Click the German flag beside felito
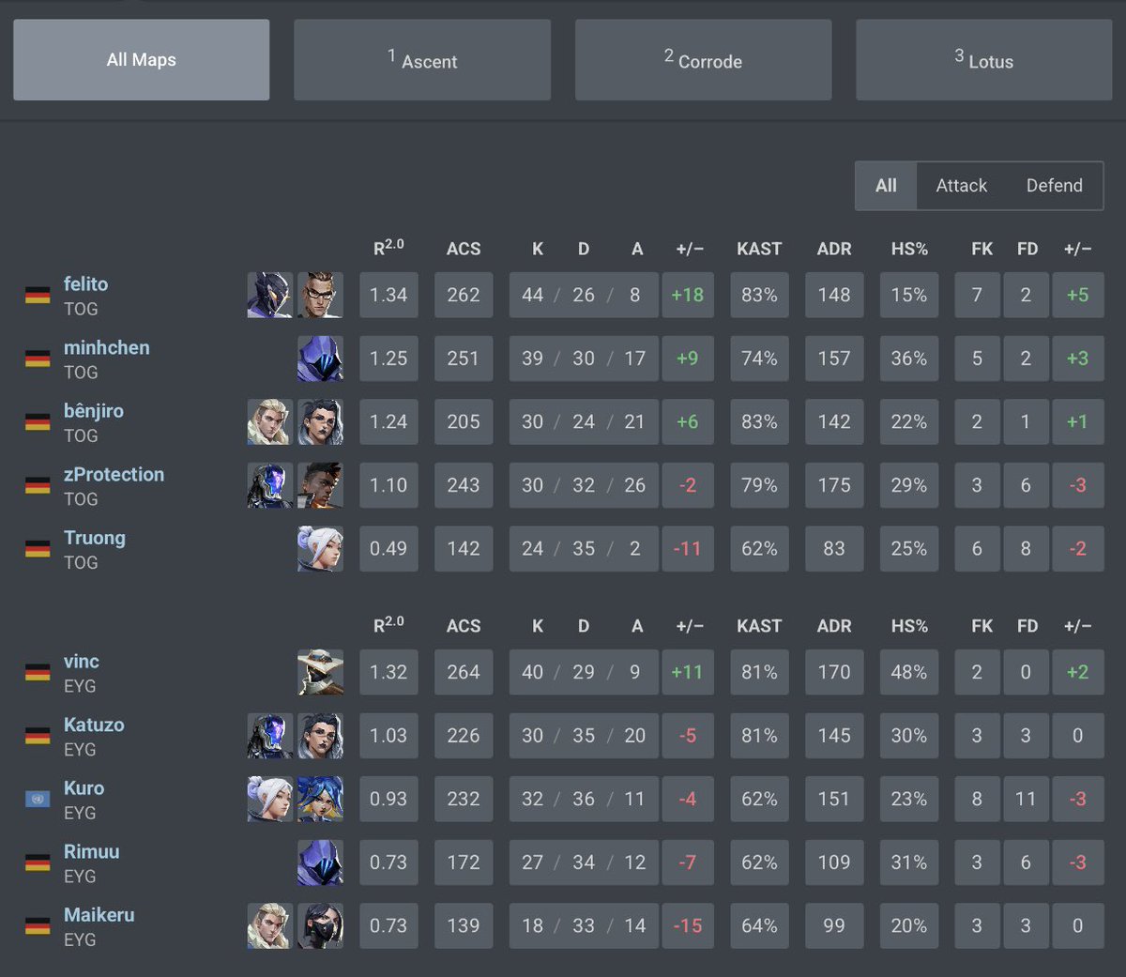The height and width of the screenshot is (977, 1126). pyautogui.click(x=38, y=296)
